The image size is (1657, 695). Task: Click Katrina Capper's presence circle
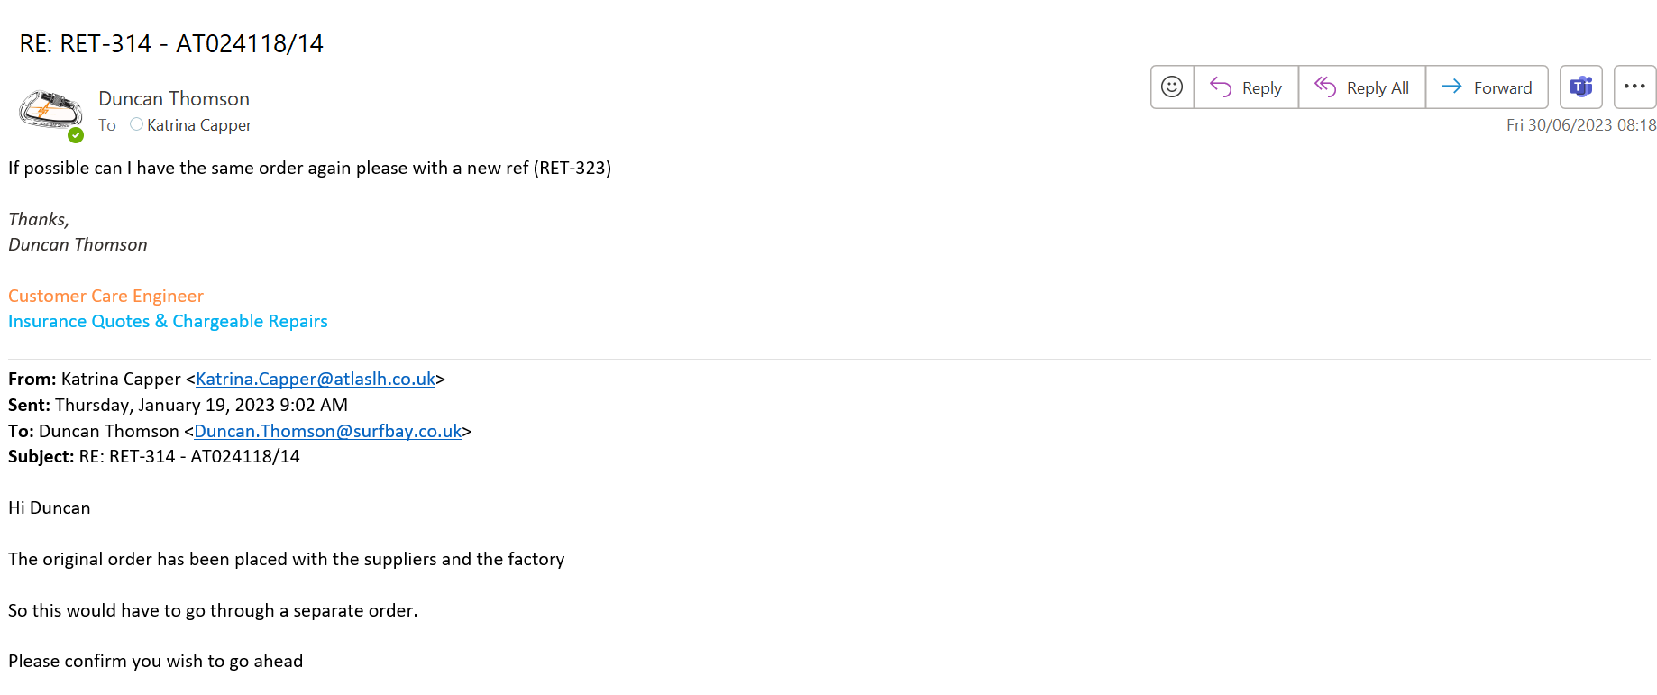click(136, 124)
